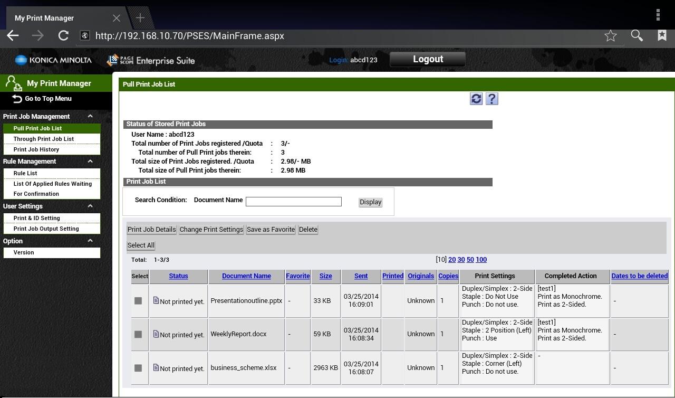Click the PageScope Enterprise Suite logo
675x398 pixels.
click(x=151, y=61)
